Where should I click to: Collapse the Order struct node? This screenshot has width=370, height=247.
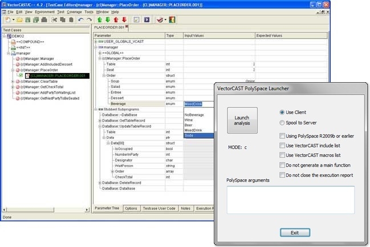click(104, 75)
